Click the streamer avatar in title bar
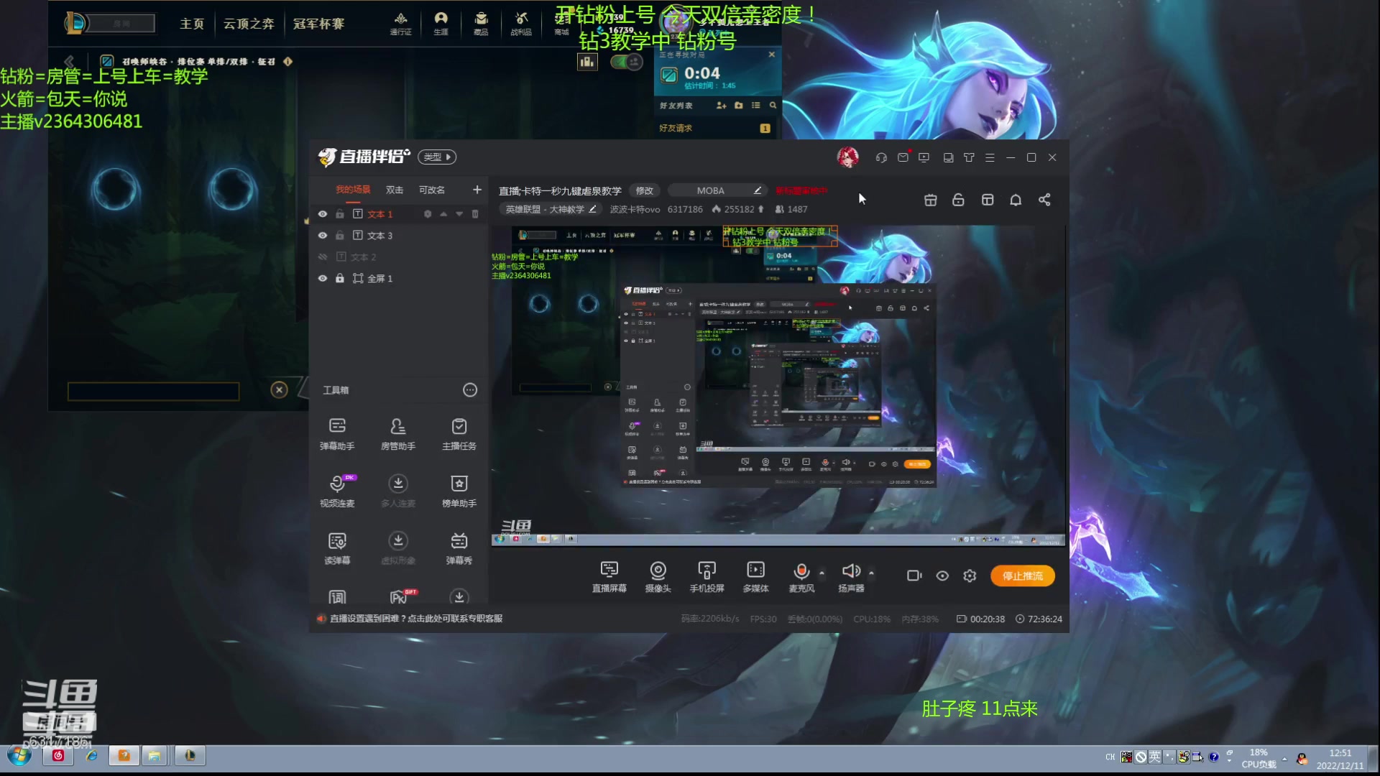Image resolution: width=1380 pixels, height=776 pixels. (x=848, y=157)
